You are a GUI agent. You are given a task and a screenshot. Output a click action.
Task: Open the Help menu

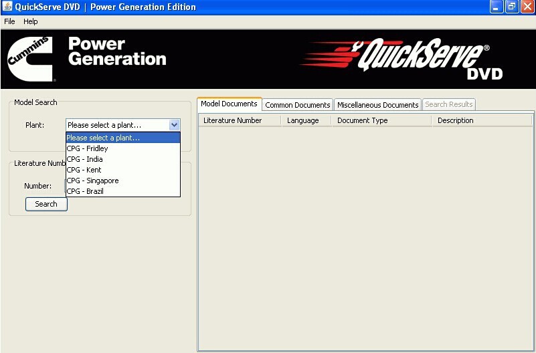point(30,21)
